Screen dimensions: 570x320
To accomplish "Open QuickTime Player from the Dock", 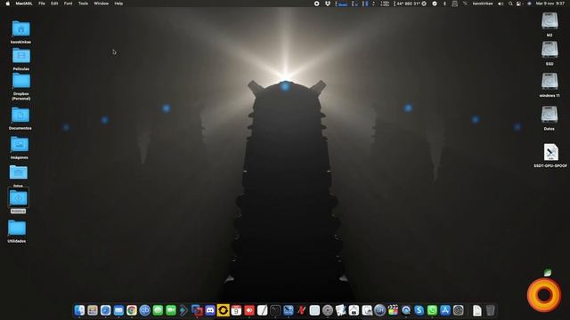I will point(406,310).
